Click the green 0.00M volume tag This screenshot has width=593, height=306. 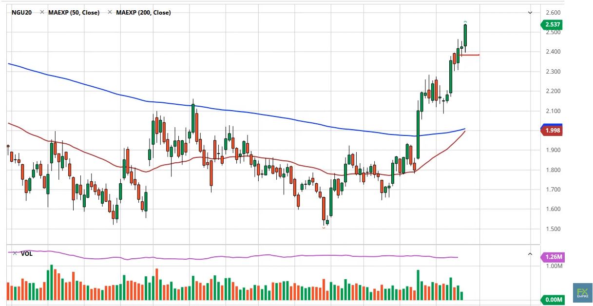553,299
